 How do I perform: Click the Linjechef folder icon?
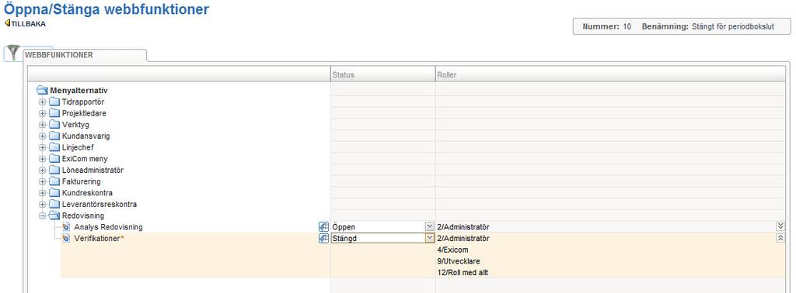click(x=54, y=147)
